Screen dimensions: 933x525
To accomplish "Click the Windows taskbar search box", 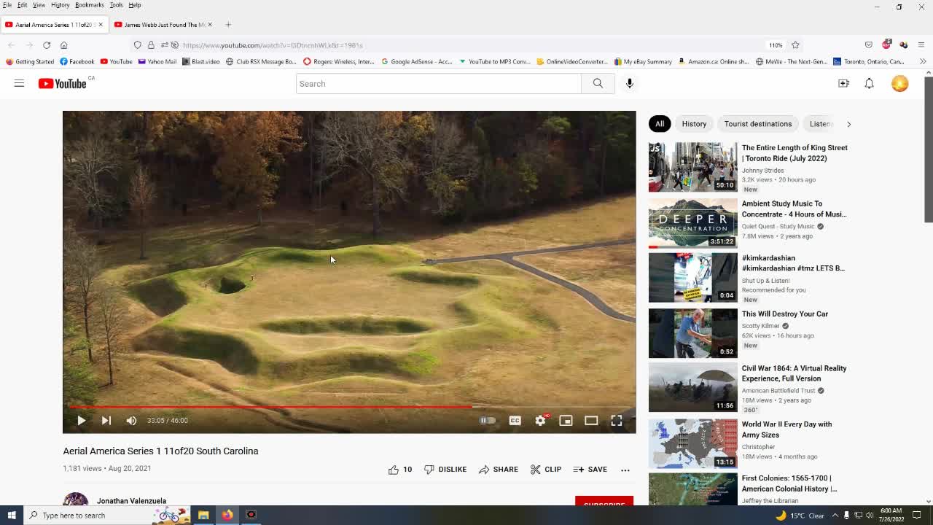I will click(x=108, y=516).
